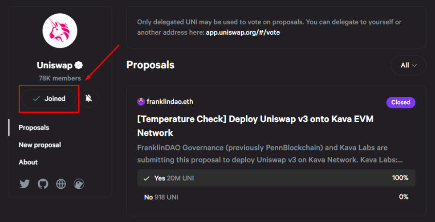The width and height of the screenshot is (435, 222).
Task: Open the website globe icon
Action: [61, 184]
